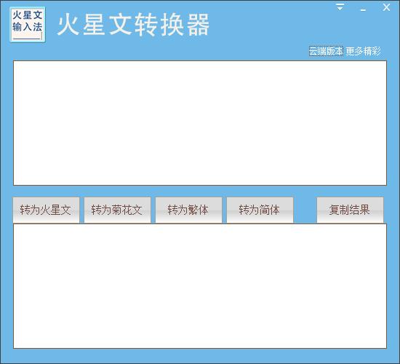Copy output with 复制结果 button

350,210
